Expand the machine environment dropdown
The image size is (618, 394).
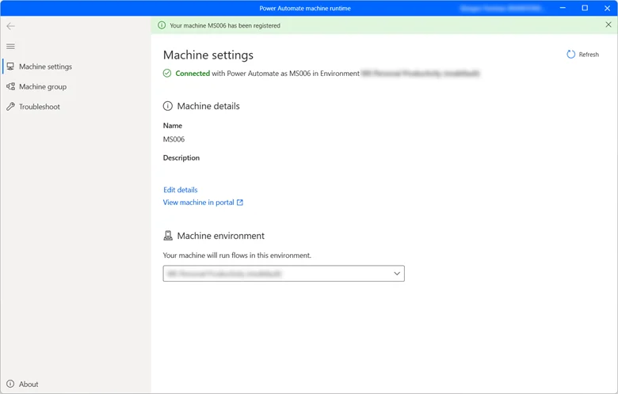284,274
